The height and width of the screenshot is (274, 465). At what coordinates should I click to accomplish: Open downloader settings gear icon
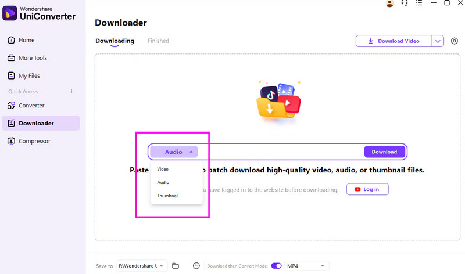(x=455, y=41)
